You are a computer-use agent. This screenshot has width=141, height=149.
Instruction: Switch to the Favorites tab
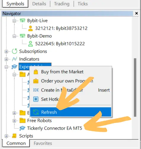[43, 143]
